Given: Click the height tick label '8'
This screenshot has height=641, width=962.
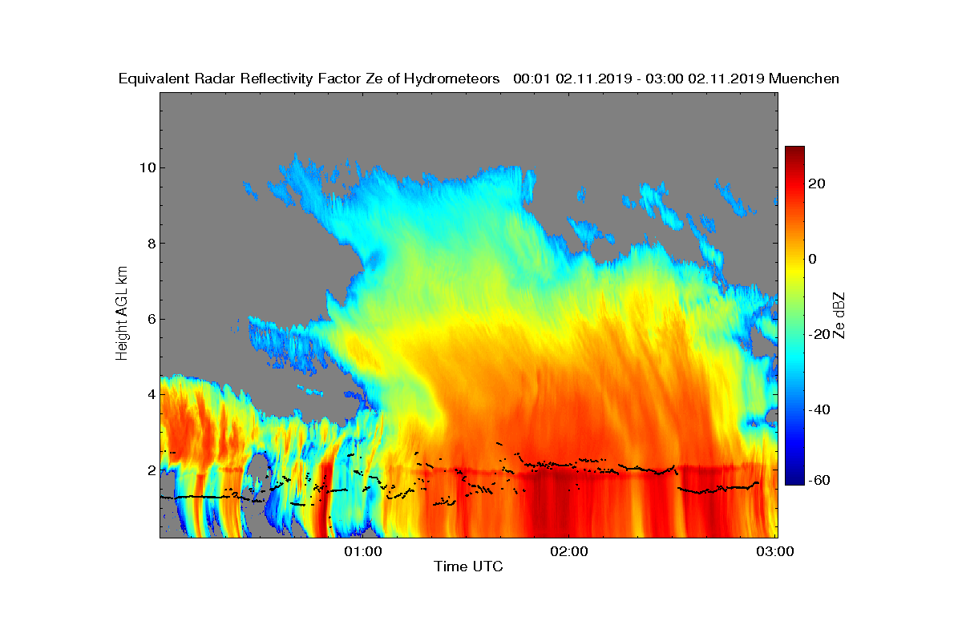Looking at the screenshot, I should pos(150,243).
